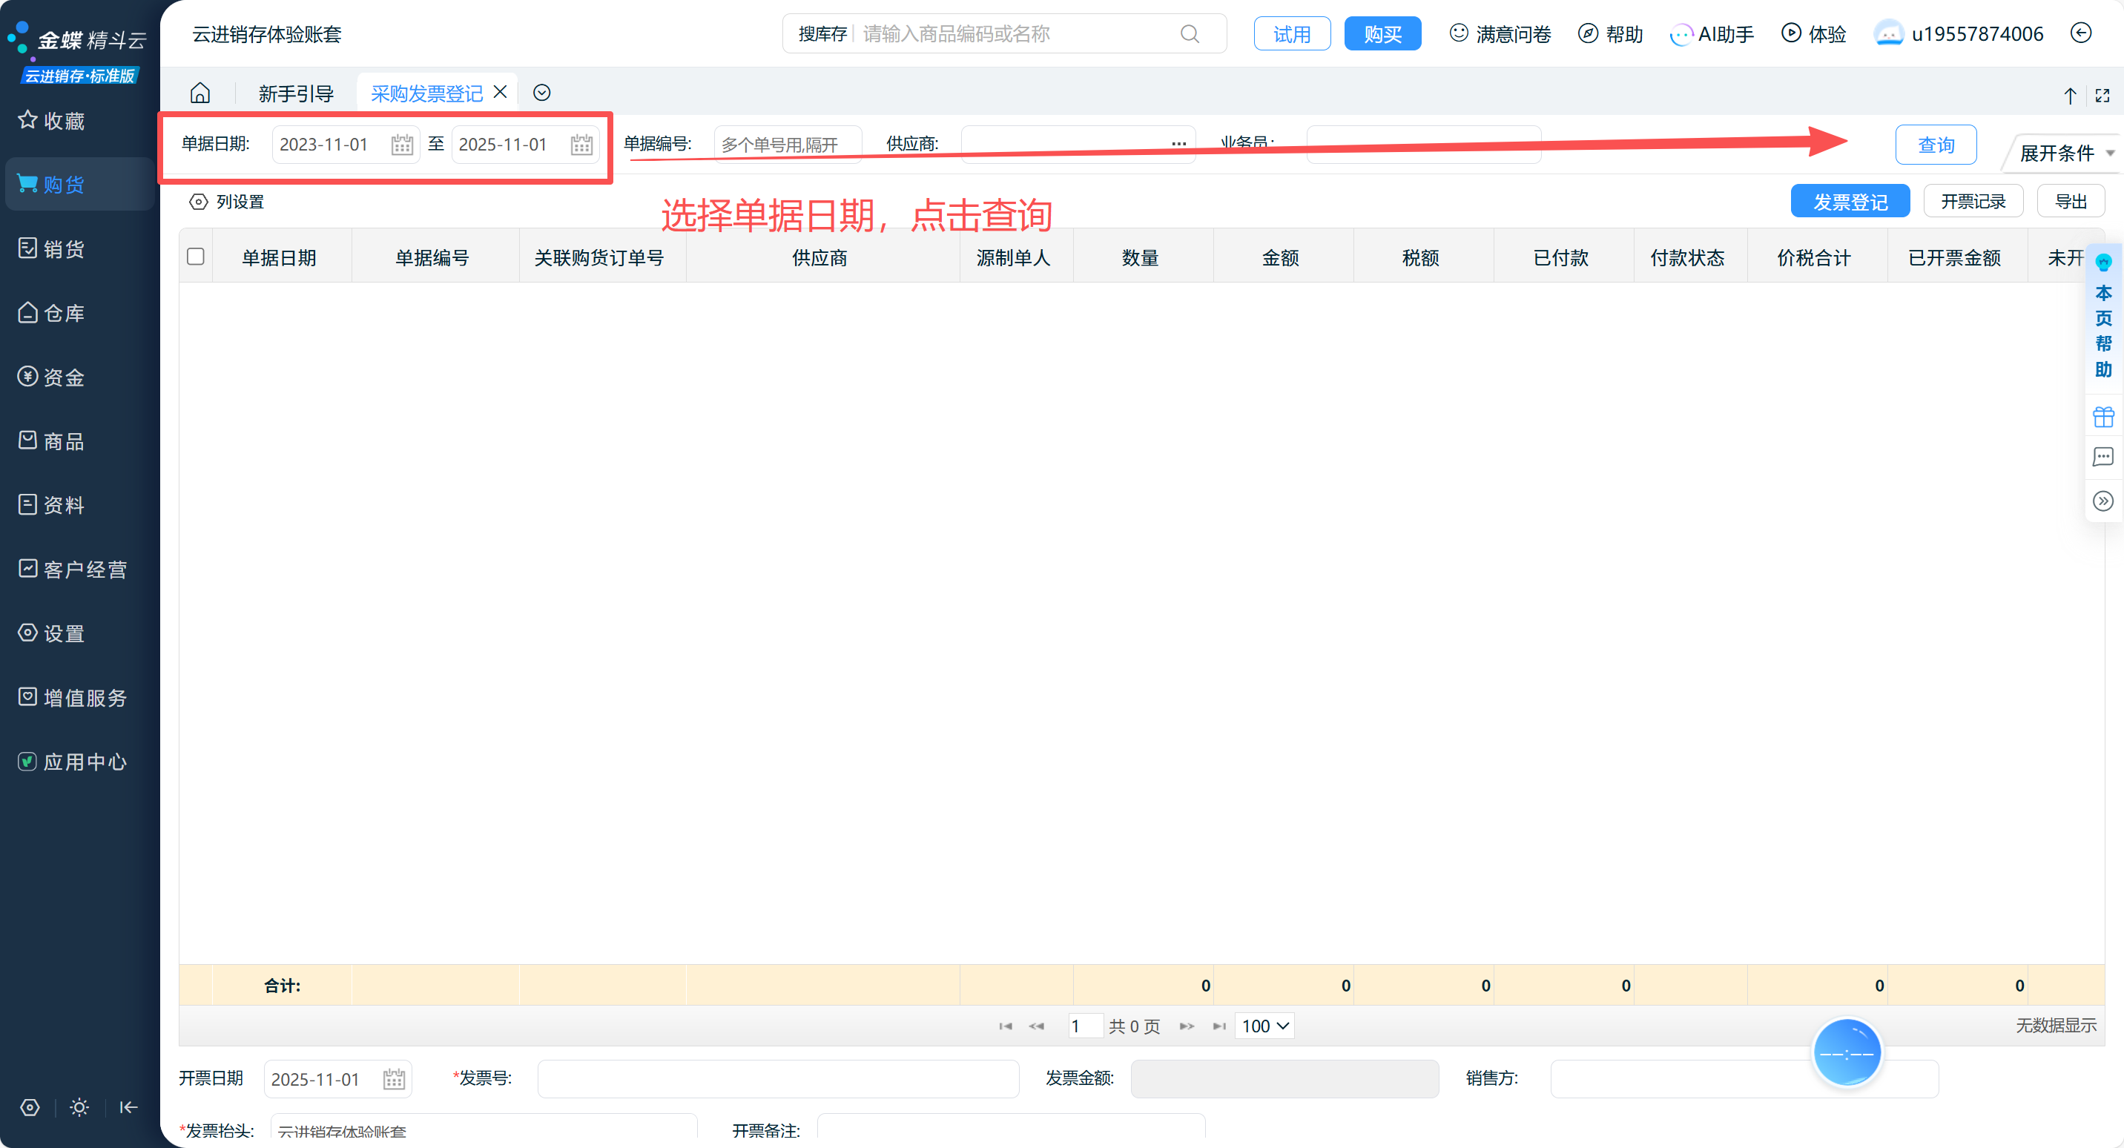The height and width of the screenshot is (1148, 2124).
Task: Click the home icon tab
Action: (200, 93)
